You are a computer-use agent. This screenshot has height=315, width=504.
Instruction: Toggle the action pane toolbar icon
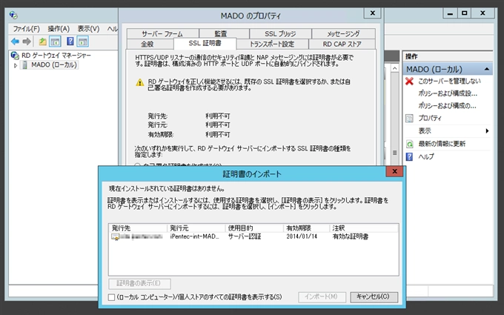point(82,42)
